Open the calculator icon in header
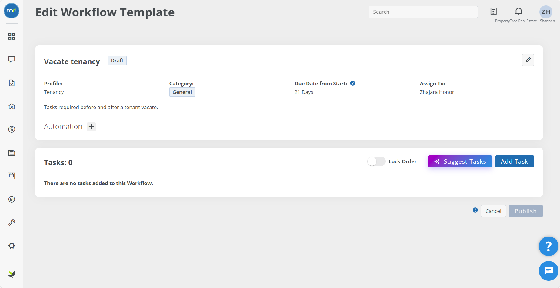This screenshot has height=288, width=560. (494, 11)
